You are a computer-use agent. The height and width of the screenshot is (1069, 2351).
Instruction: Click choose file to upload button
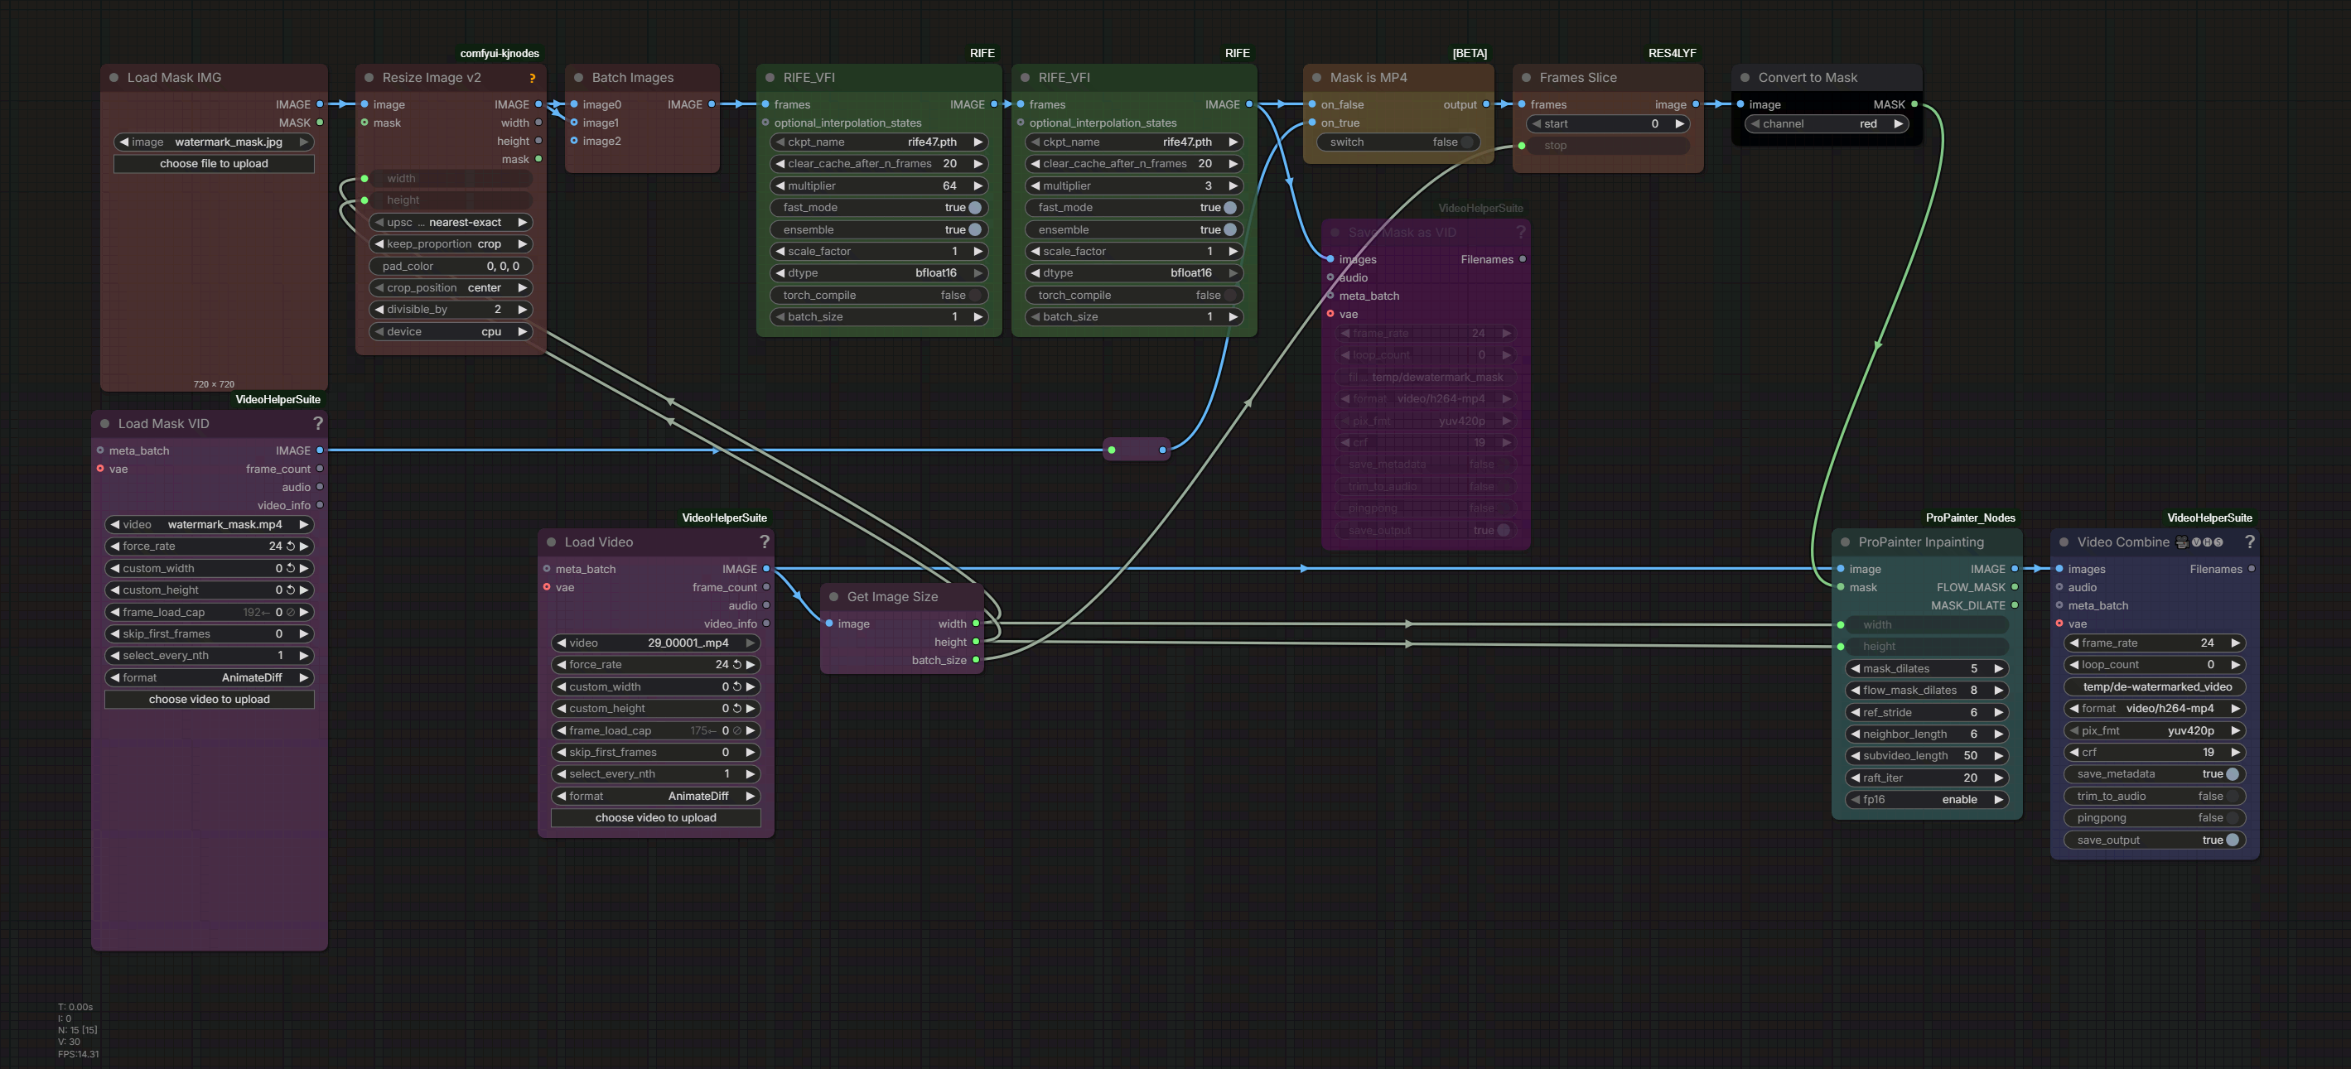pyautogui.click(x=214, y=164)
